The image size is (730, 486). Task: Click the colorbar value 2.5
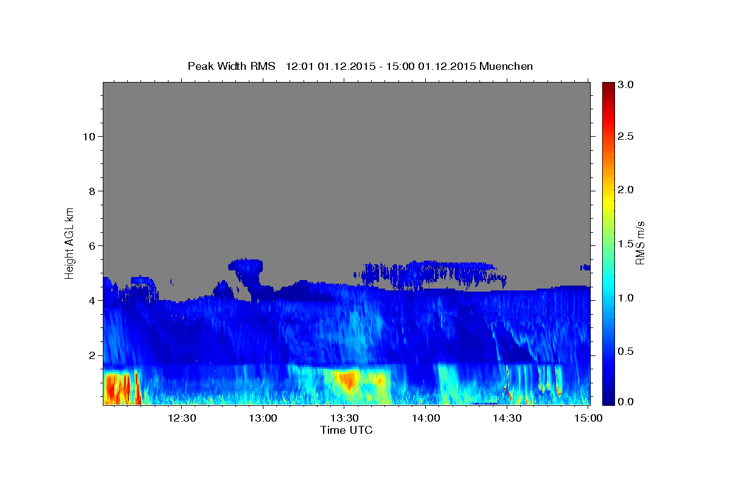tap(627, 136)
